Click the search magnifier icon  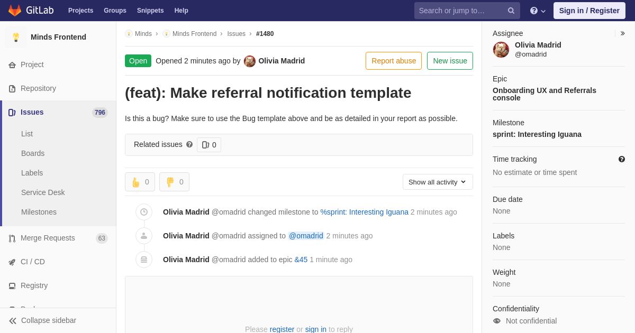point(511,11)
